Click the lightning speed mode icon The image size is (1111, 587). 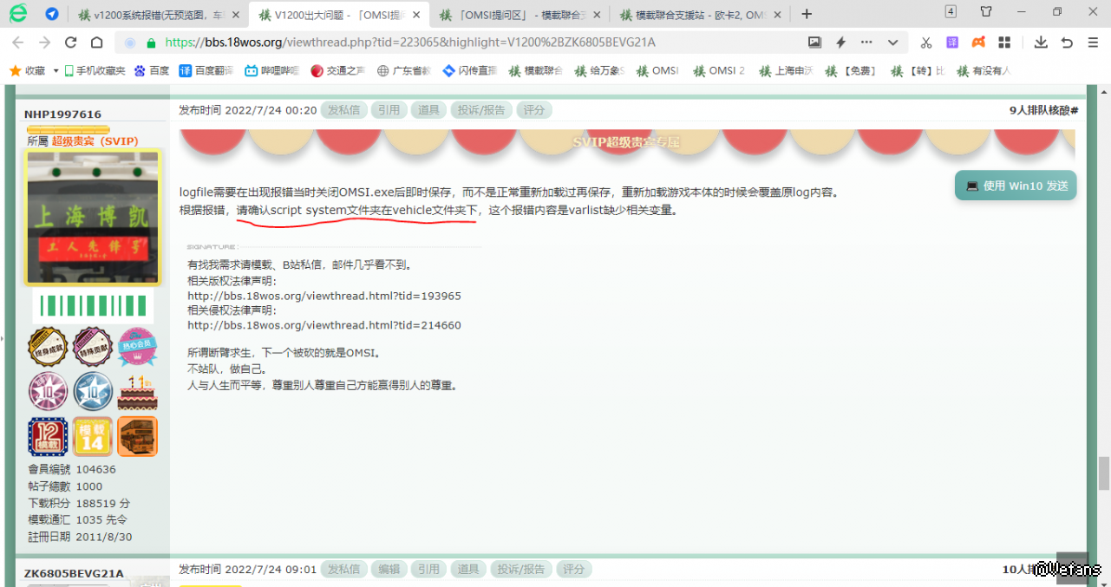coord(840,42)
